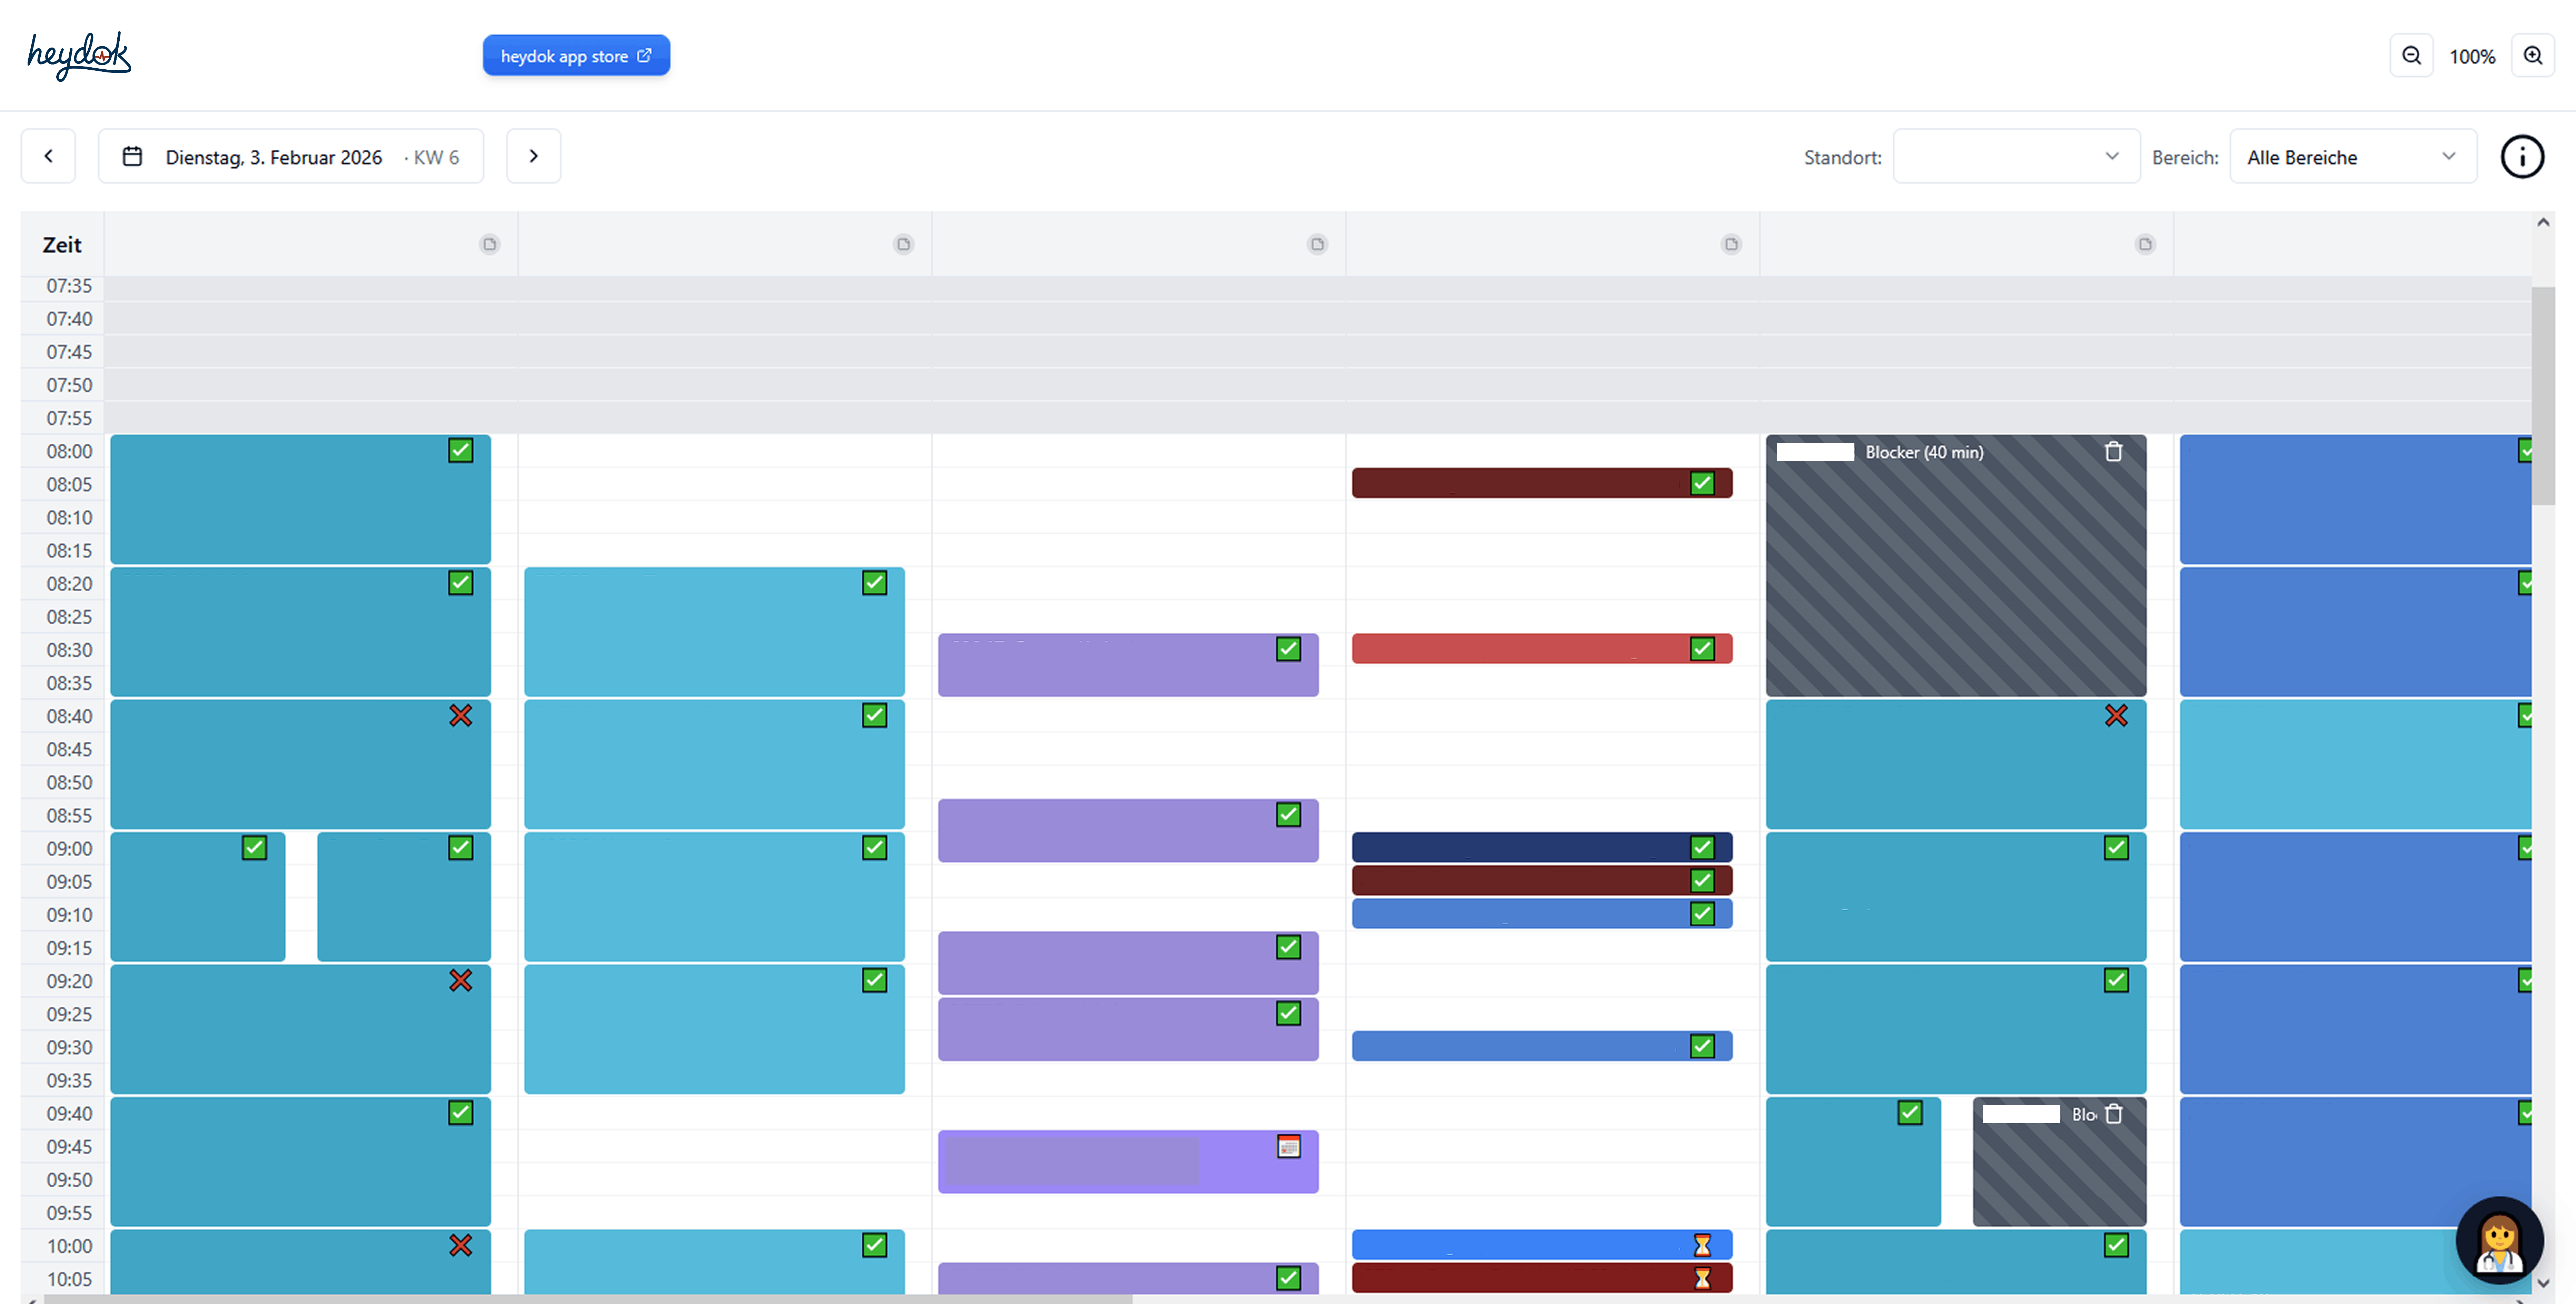Screen dimensions: 2576x1304
Task: Click green check on 08:30 purple appointment
Action: [x=1288, y=649]
